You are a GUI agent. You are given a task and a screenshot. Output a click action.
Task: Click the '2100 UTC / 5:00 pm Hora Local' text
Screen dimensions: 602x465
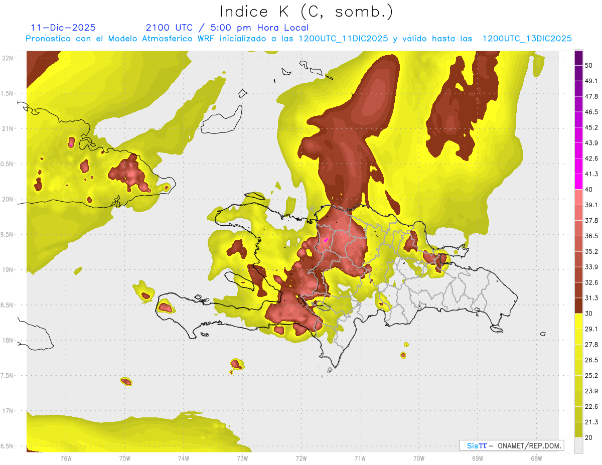click(227, 28)
